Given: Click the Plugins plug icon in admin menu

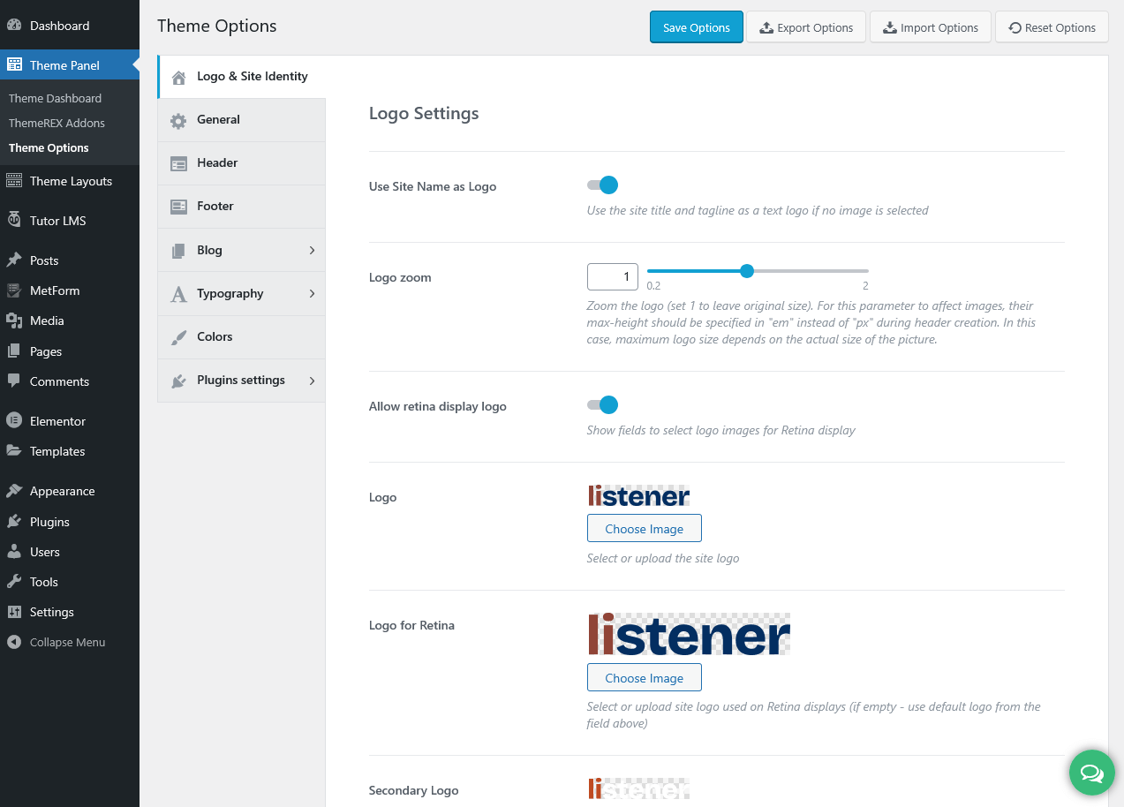Looking at the screenshot, I should point(14,522).
